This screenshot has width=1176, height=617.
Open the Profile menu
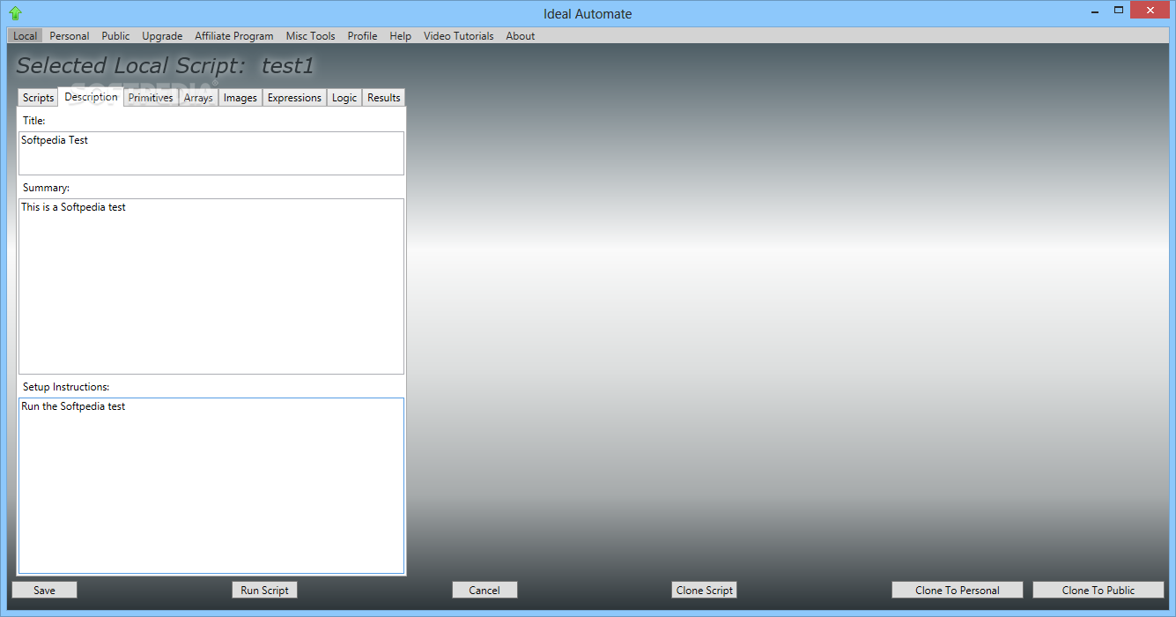362,36
